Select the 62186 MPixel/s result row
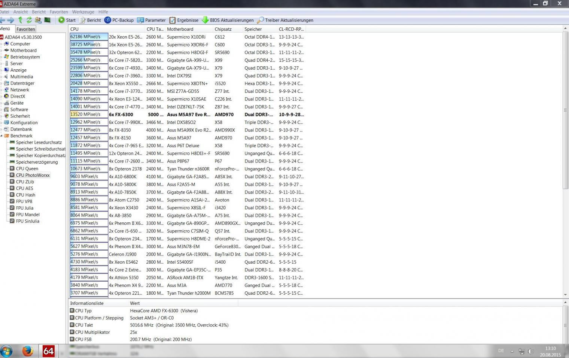The image size is (569, 358). point(187,37)
